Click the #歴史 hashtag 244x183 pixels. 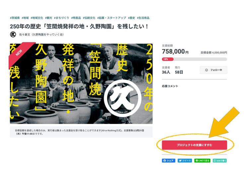(132, 18)
